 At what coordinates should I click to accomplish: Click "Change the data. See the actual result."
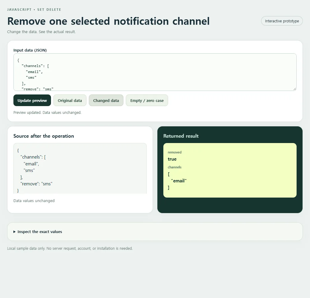(41, 32)
